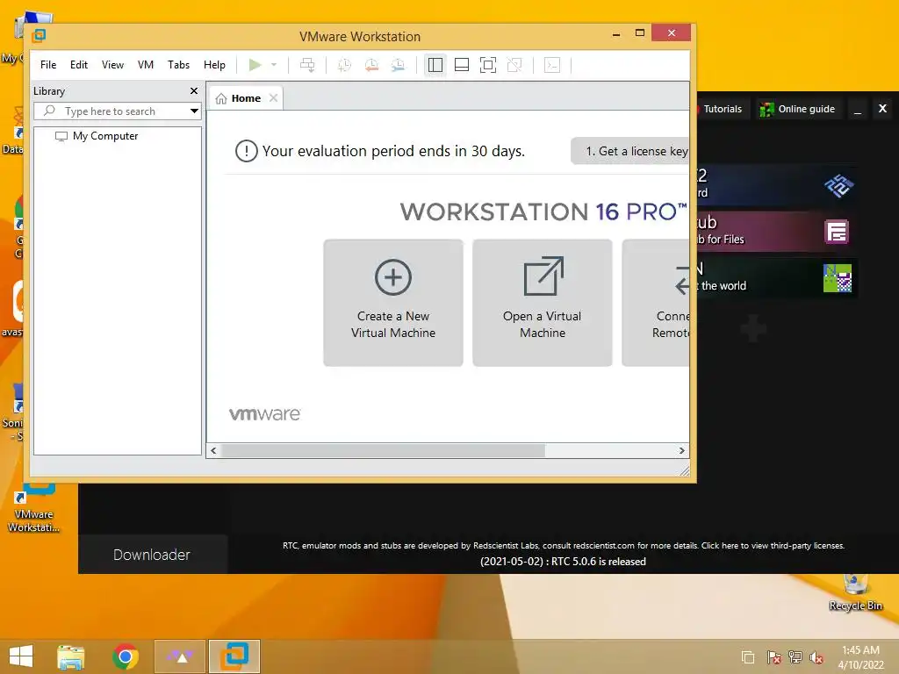
Task: Switch to the Home tab
Action: coord(246,98)
